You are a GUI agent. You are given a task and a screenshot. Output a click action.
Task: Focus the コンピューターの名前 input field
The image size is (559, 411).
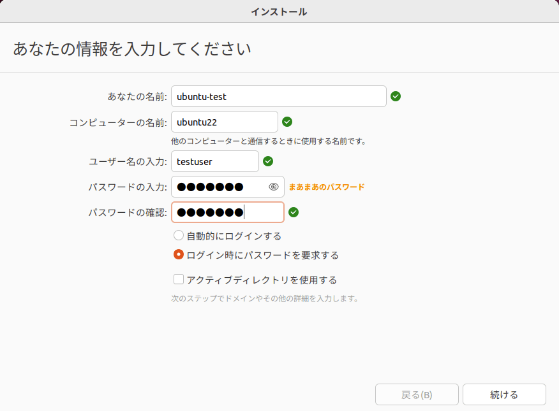click(224, 122)
